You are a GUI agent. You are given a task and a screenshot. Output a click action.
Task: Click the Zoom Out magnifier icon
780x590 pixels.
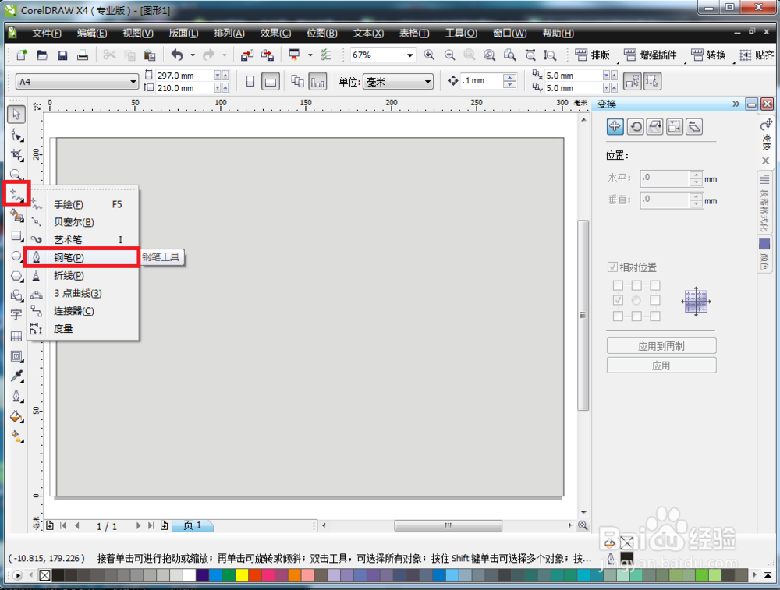[x=449, y=55]
